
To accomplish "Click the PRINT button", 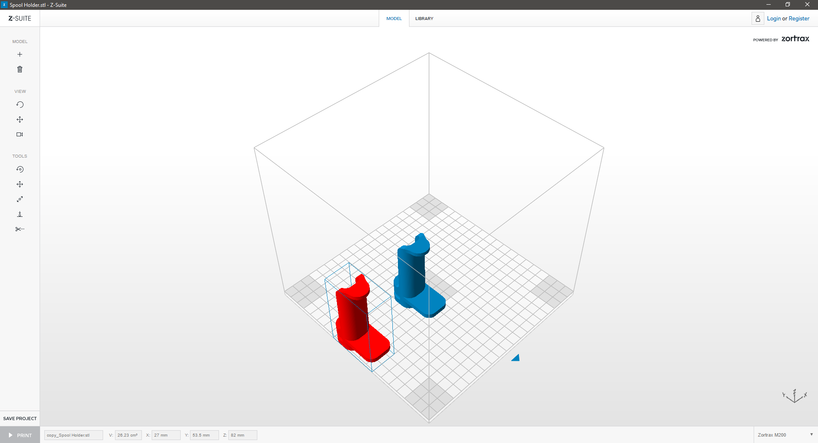I will [20, 435].
